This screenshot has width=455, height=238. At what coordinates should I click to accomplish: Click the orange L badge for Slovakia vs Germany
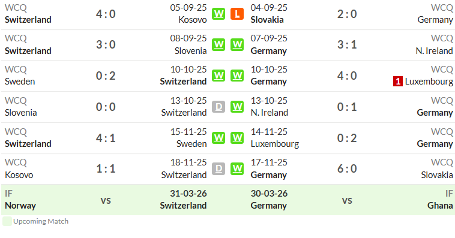click(237, 14)
